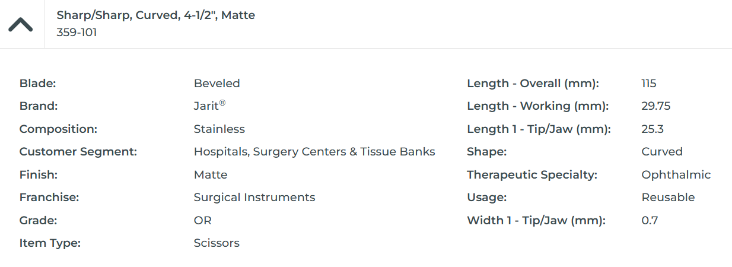
Task: Click Hospitals, Surgery Centers & Tissue Banks text
Action: click(x=314, y=152)
